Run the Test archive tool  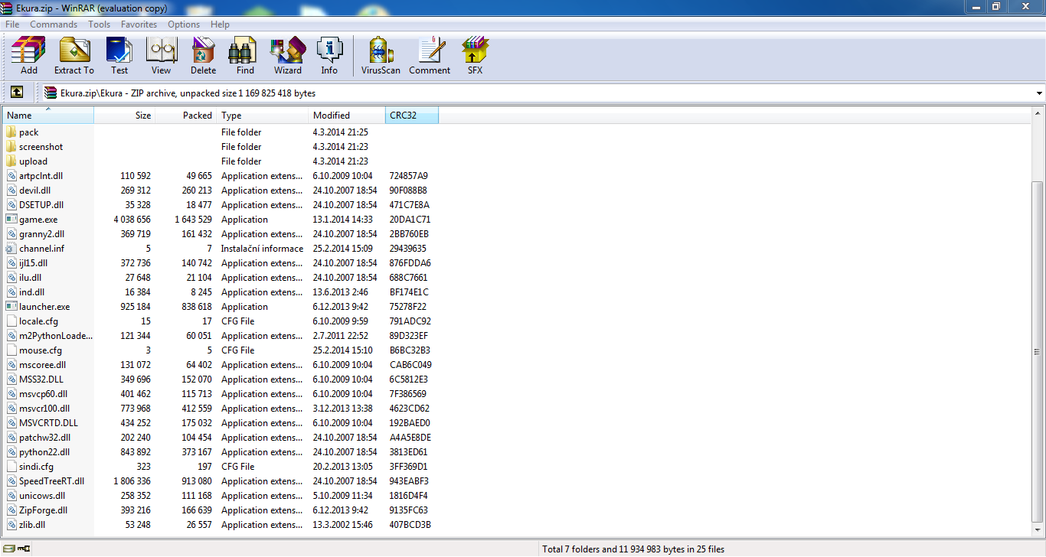point(119,55)
